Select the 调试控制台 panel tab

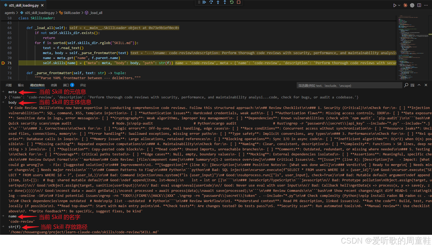coord(37,85)
